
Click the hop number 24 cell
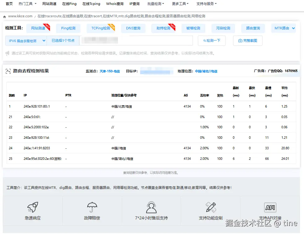tap(11, 148)
